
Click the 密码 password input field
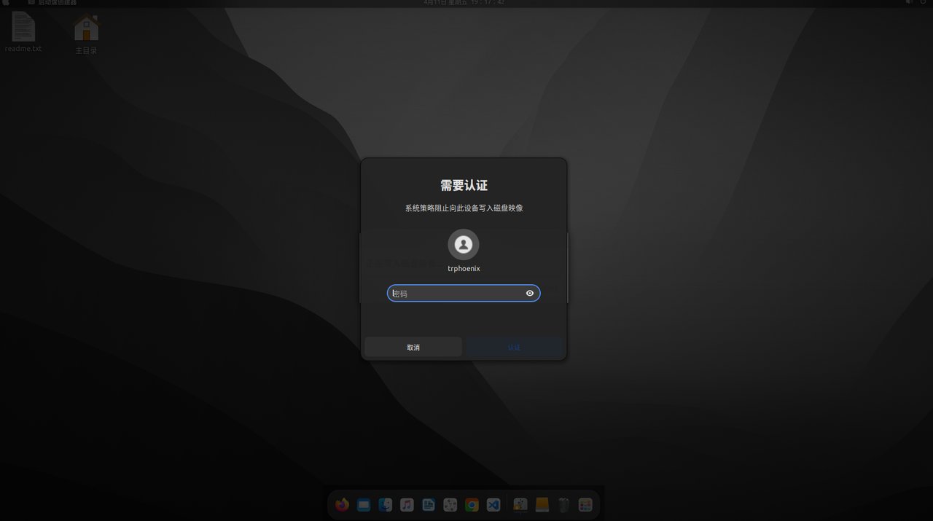click(456, 294)
